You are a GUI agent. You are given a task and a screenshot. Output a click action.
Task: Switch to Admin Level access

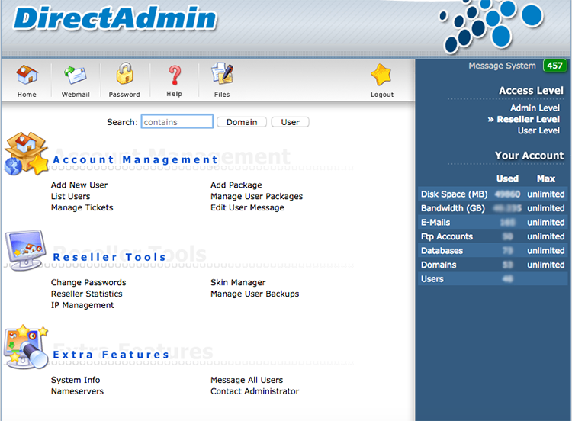(x=535, y=108)
